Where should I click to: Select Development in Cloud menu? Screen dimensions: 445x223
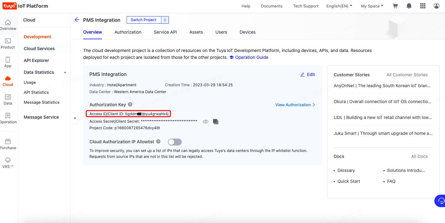(x=38, y=37)
